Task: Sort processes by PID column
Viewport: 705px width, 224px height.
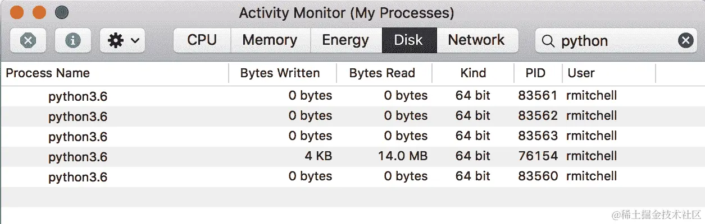Action: [535, 73]
